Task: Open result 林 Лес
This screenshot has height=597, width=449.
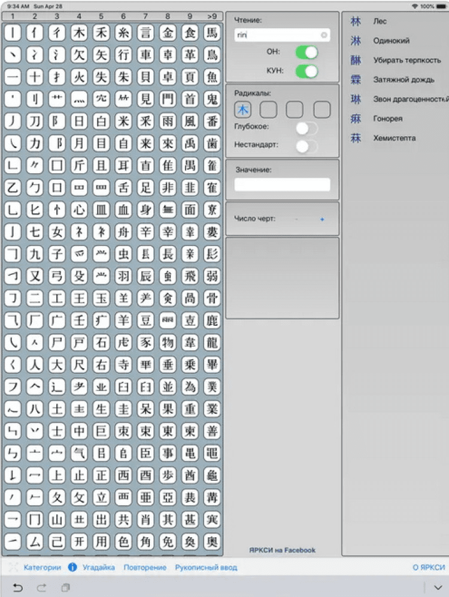Action: (x=396, y=22)
